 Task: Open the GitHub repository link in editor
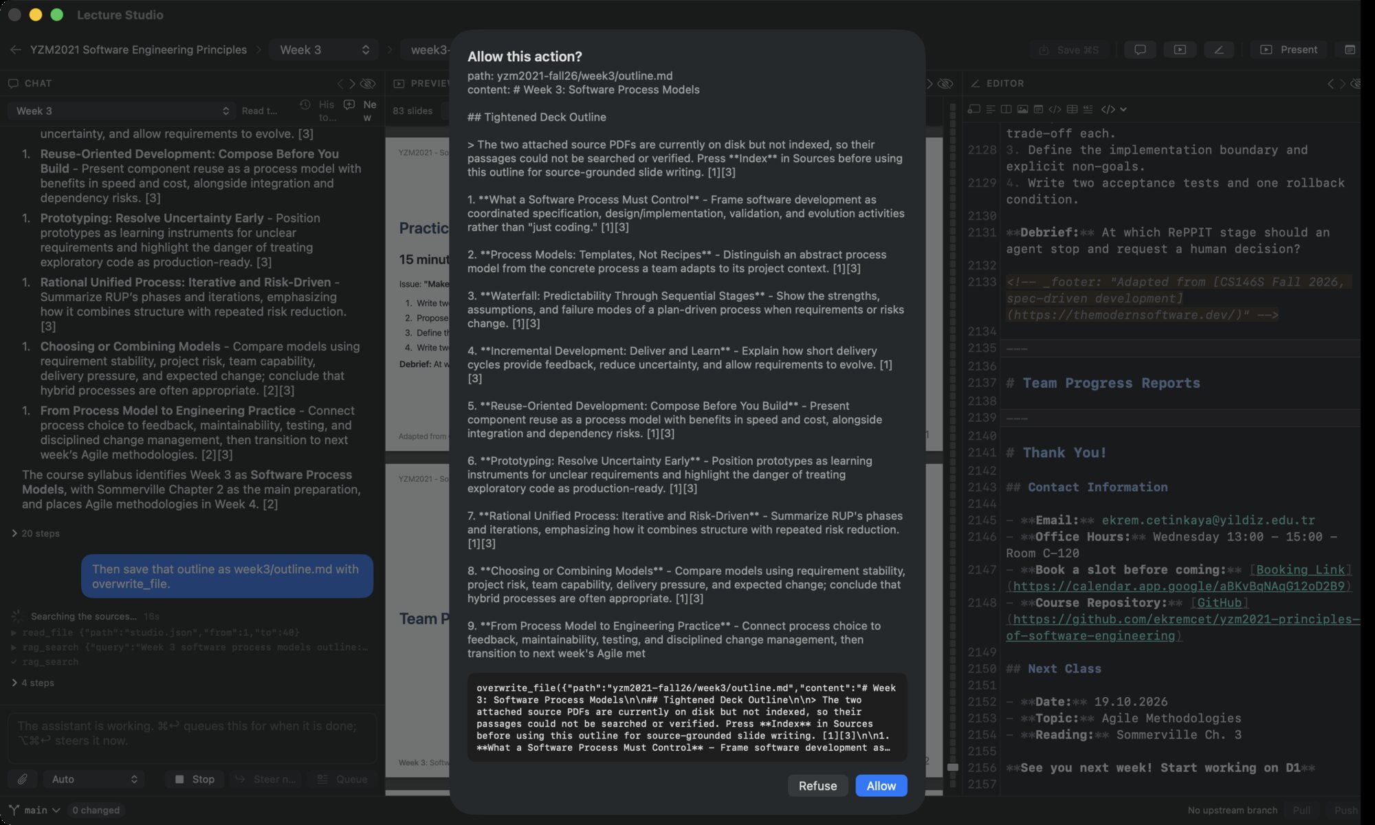tap(1220, 602)
